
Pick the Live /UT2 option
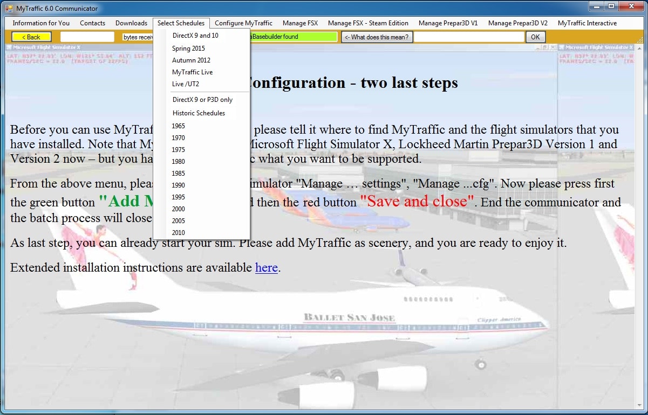point(186,84)
